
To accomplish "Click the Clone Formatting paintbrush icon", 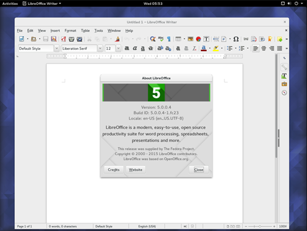I will click(x=117, y=39).
